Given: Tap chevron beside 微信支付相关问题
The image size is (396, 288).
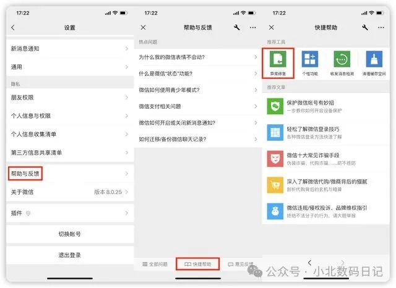Looking at the screenshot, I should 256,106.
